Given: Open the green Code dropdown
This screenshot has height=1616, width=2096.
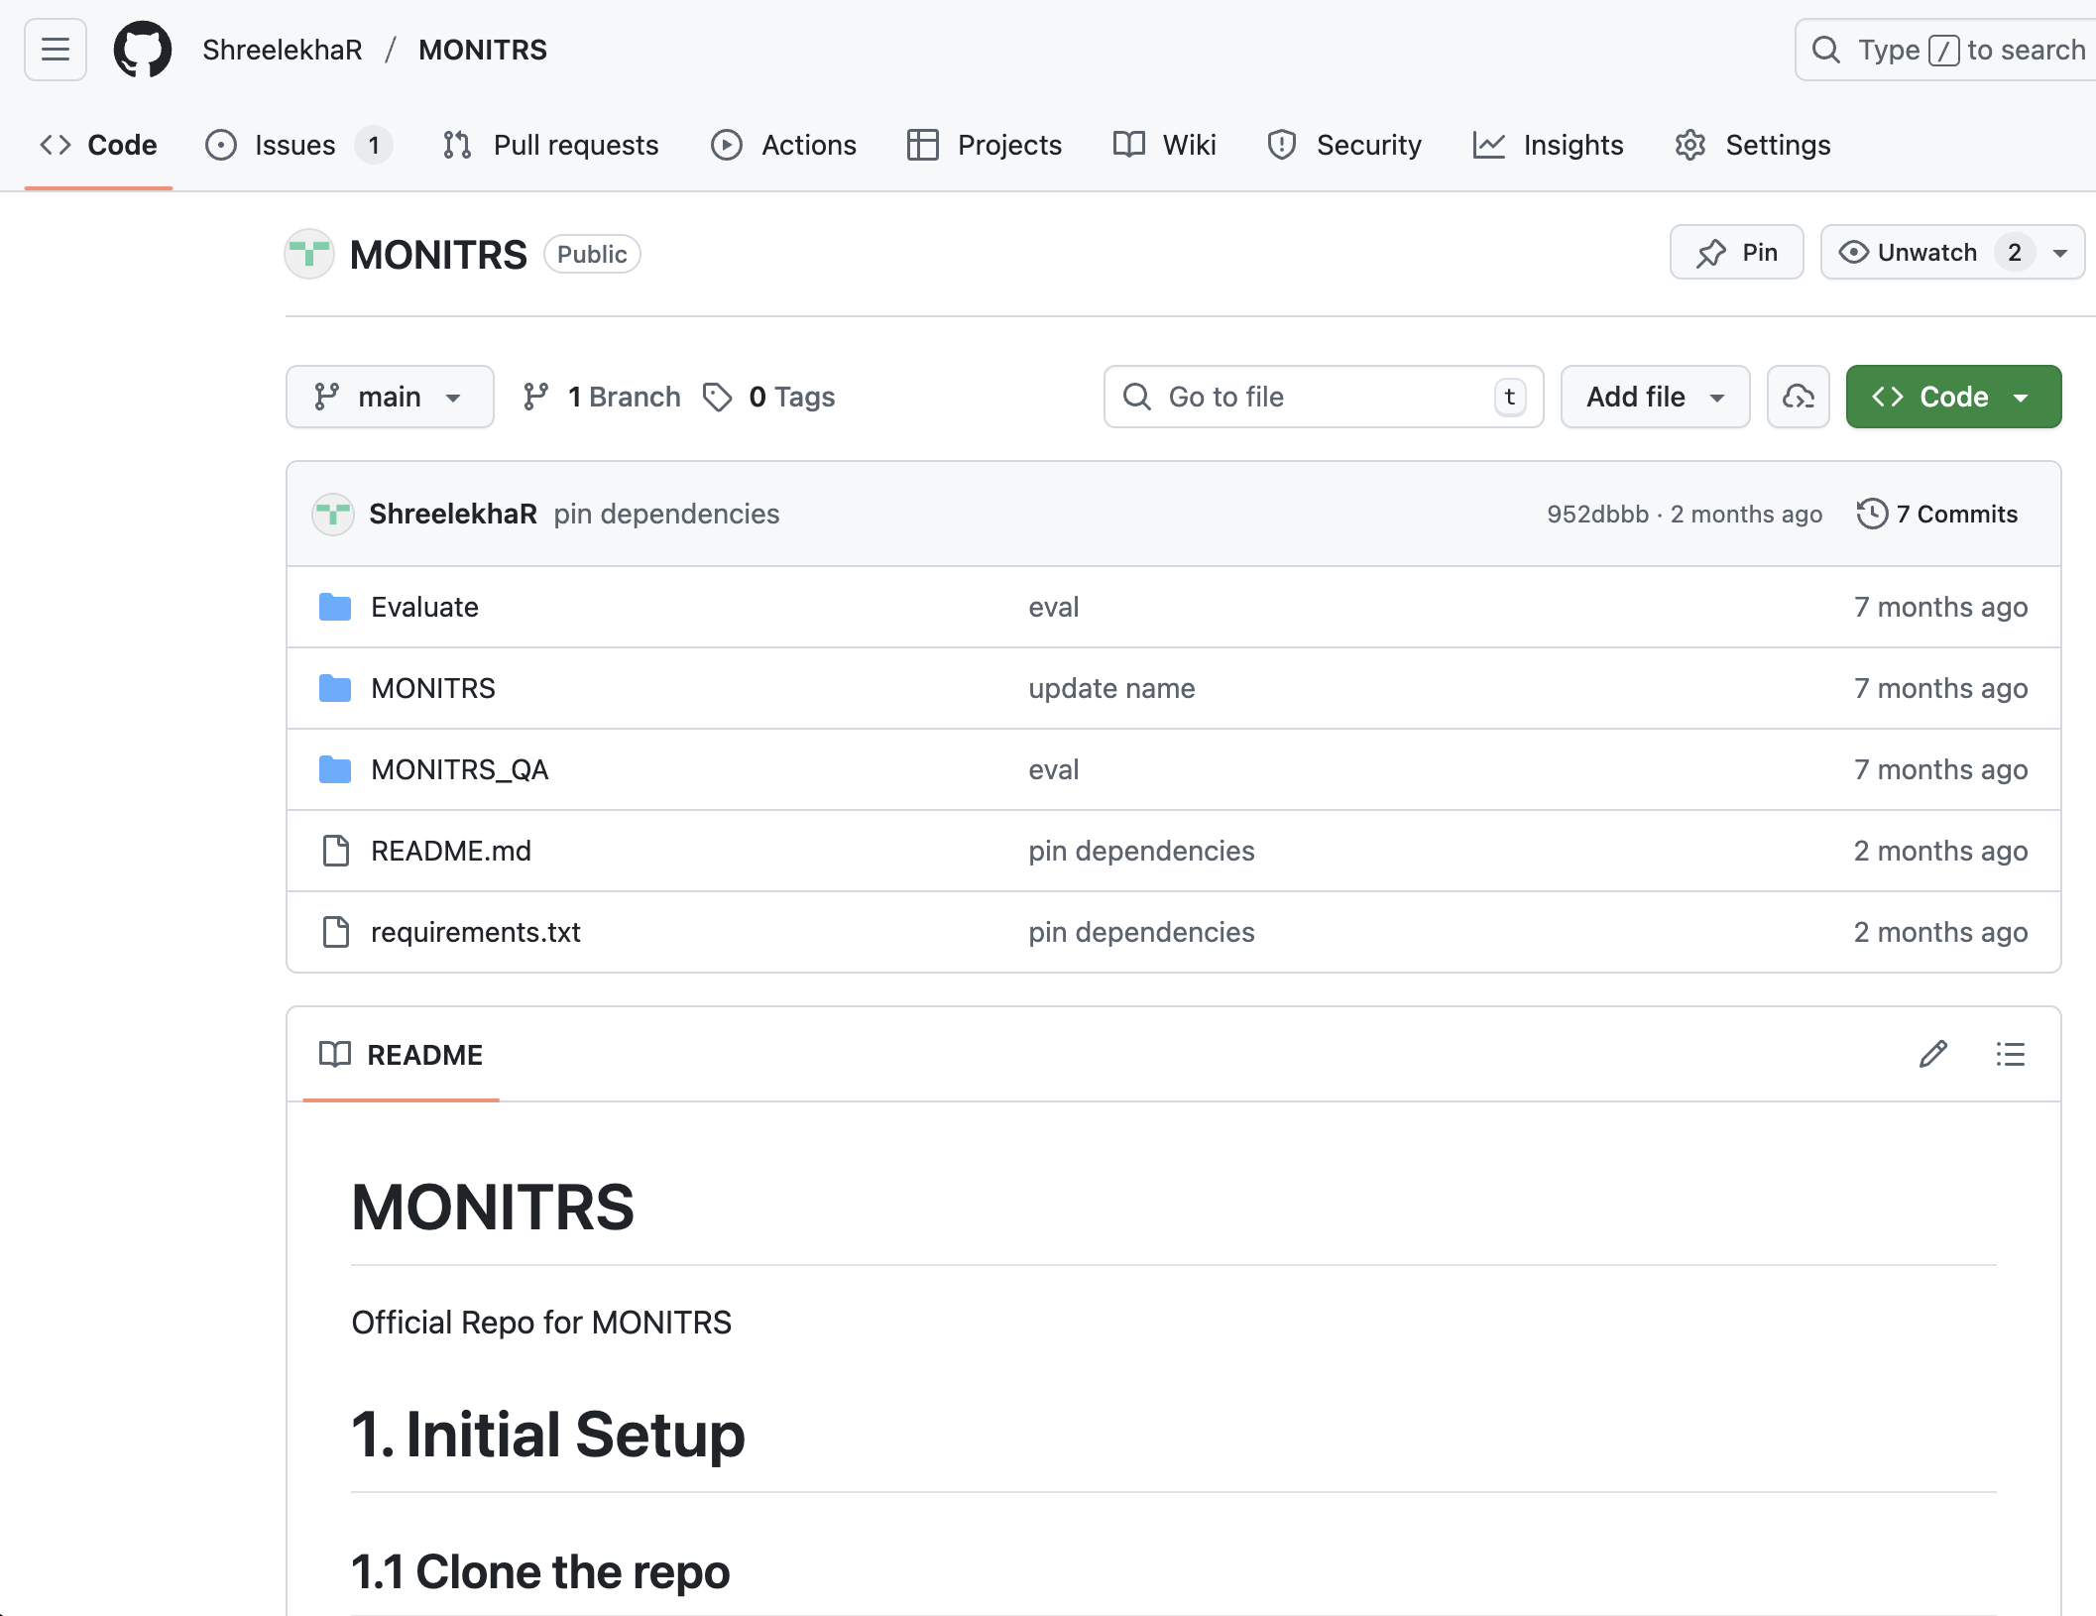Looking at the screenshot, I should click(1951, 397).
